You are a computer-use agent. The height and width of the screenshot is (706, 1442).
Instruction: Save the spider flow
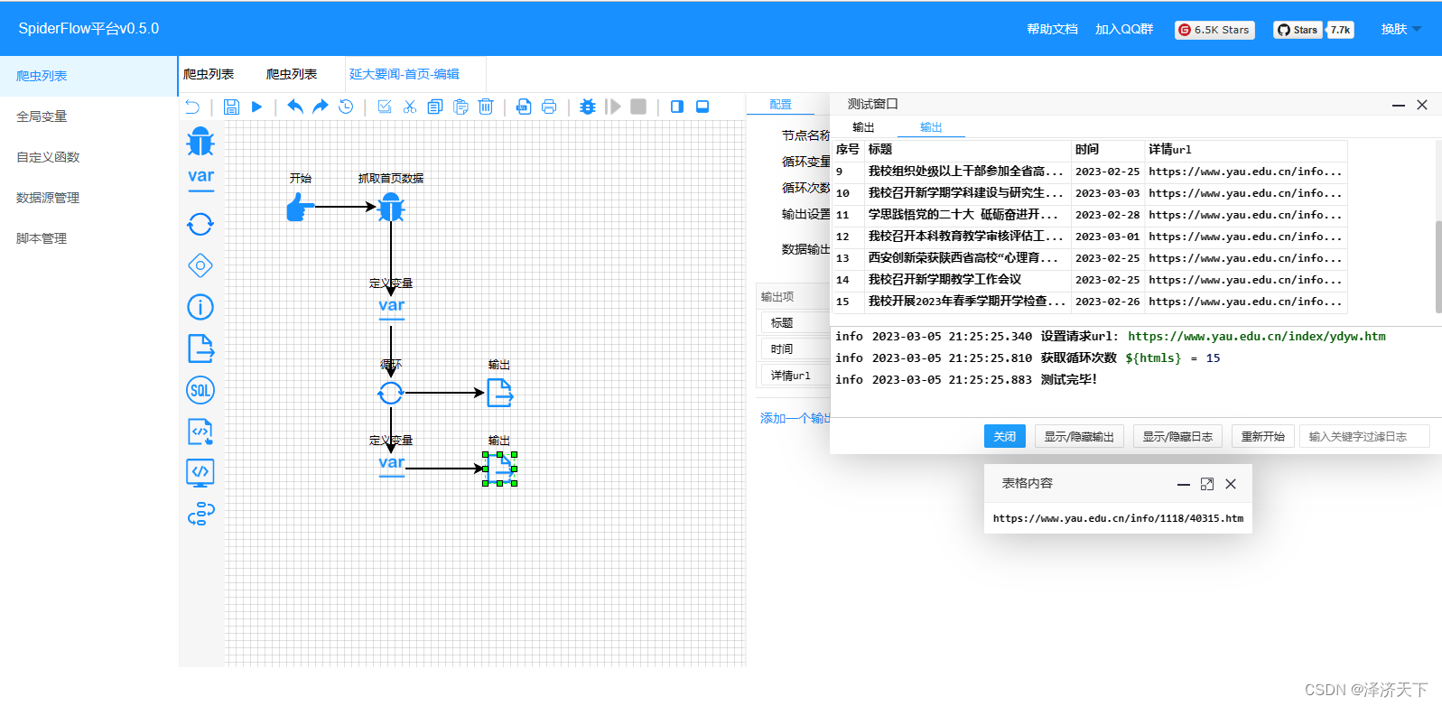(231, 107)
